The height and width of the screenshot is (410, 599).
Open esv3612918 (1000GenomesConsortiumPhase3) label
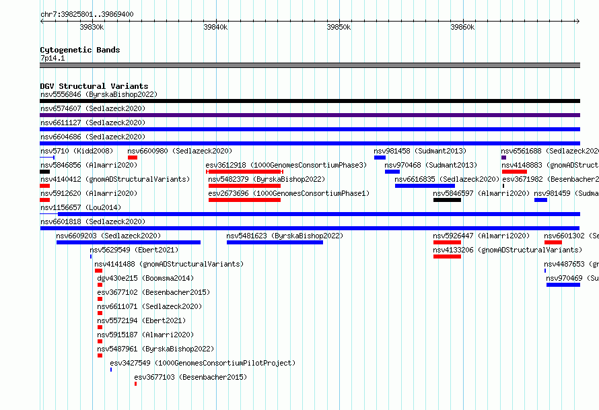286,165
